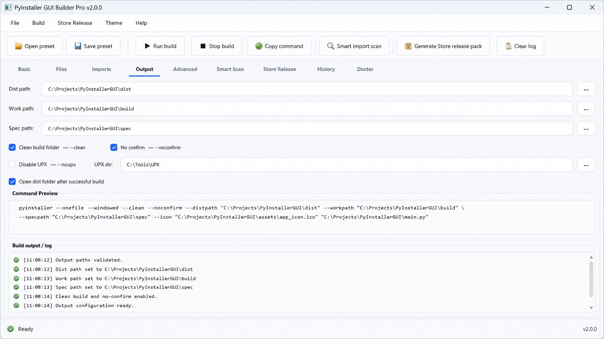Image resolution: width=604 pixels, height=339 pixels.
Task: Click the Run build play icon
Action: 147,46
